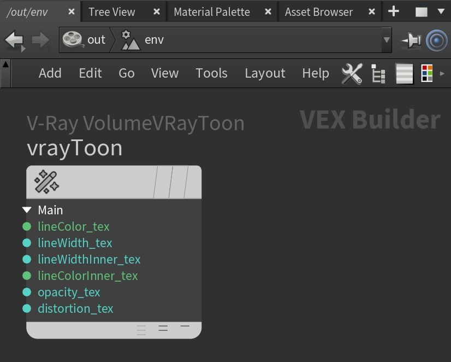This screenshot has width=451, height=362.
Task: Select the /out/env tab
Action: click(27, 12)
